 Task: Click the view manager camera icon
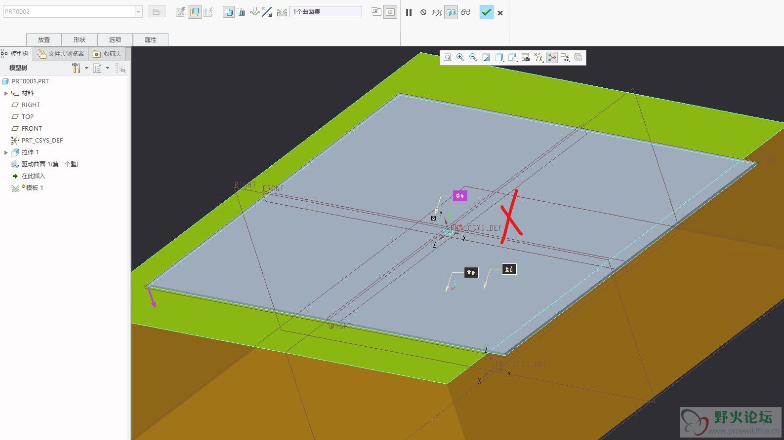(526, 58)
